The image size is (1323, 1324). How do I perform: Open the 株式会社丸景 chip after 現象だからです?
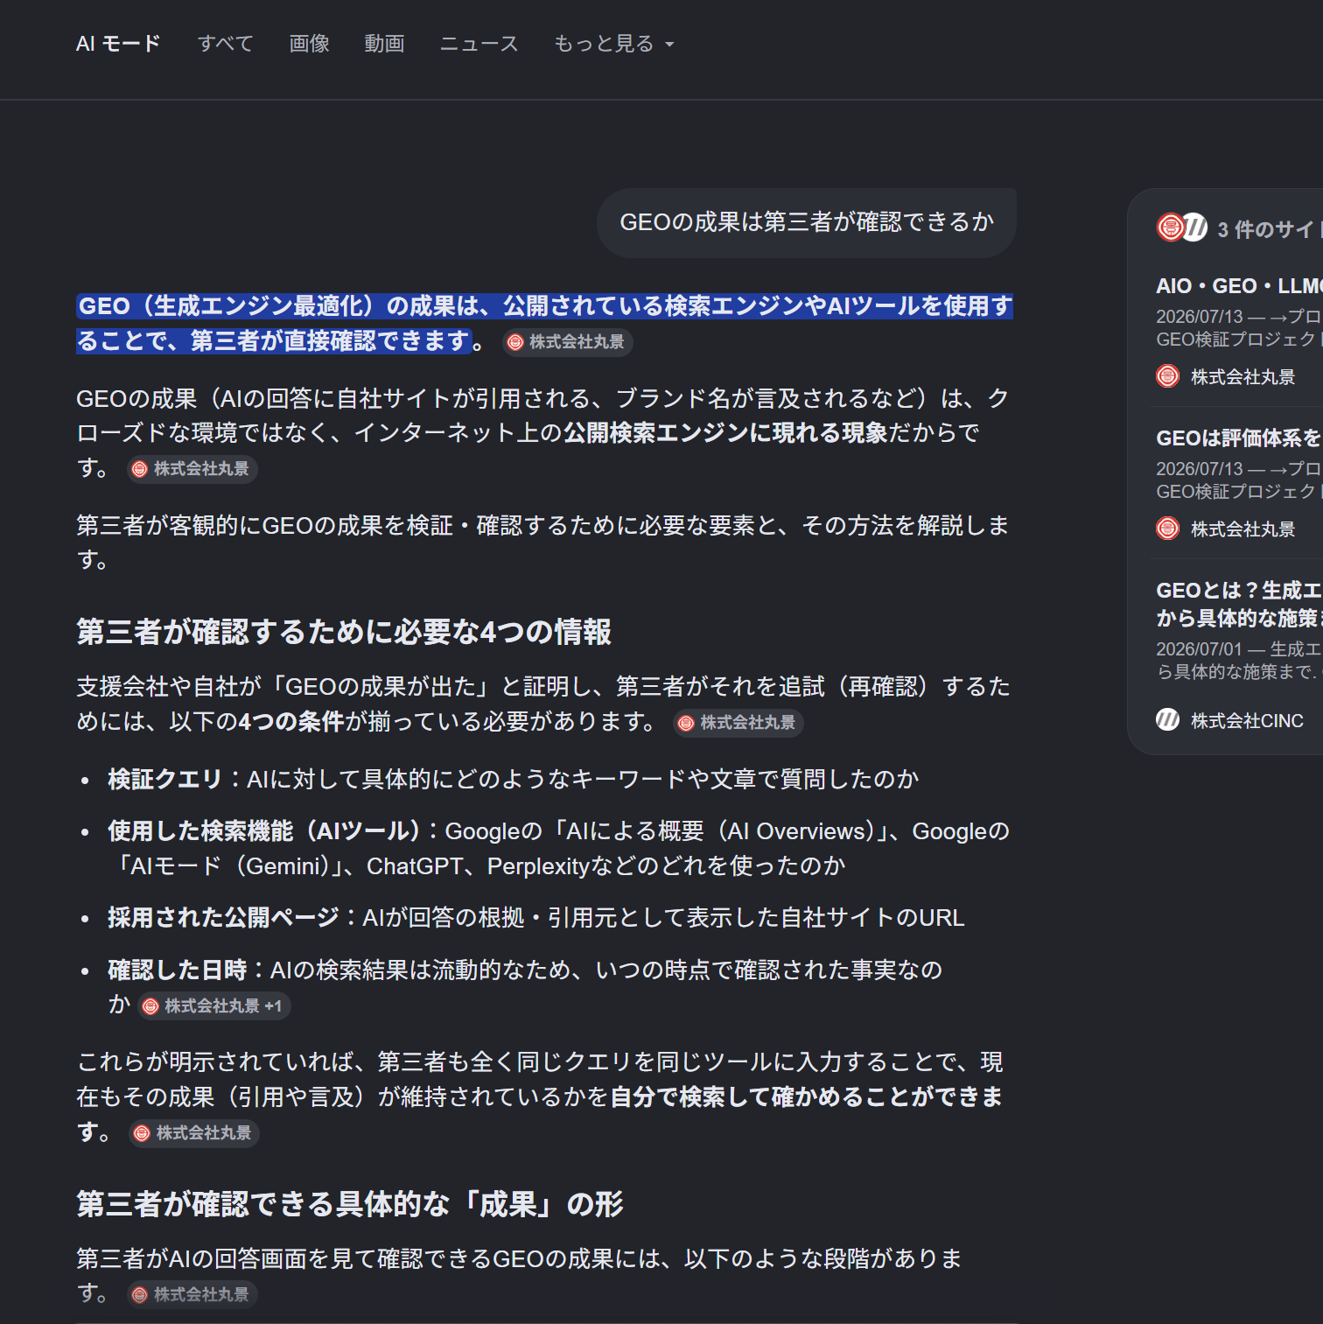192,469
